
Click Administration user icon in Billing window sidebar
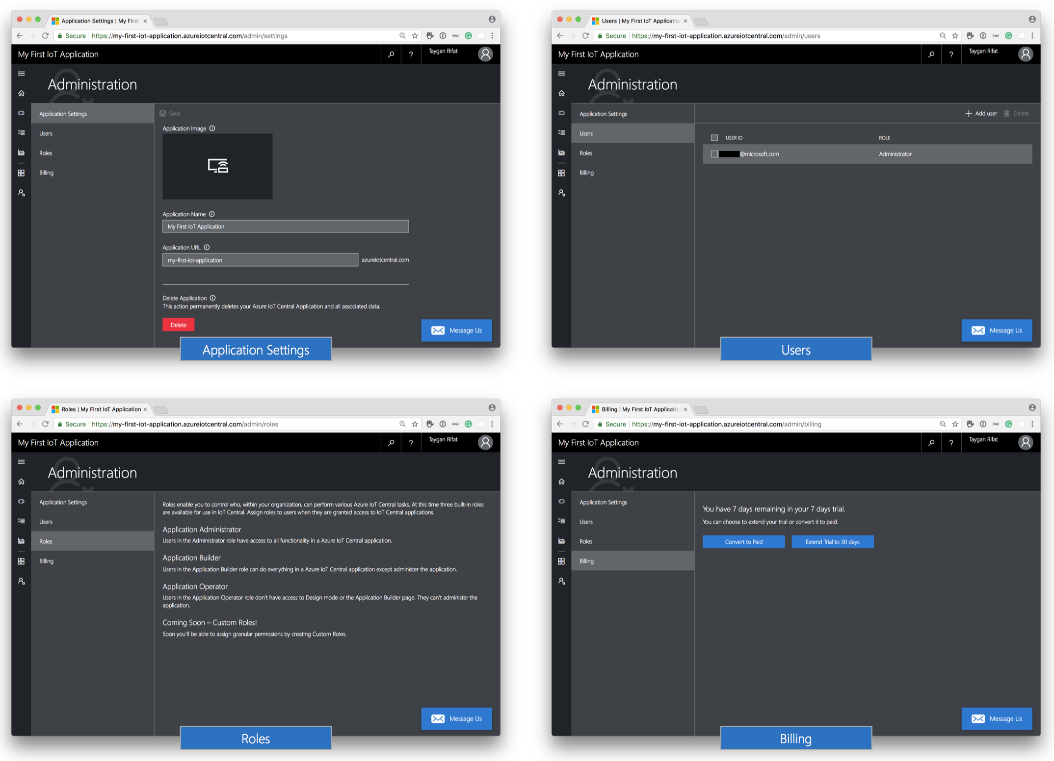[x=561, y=581]
